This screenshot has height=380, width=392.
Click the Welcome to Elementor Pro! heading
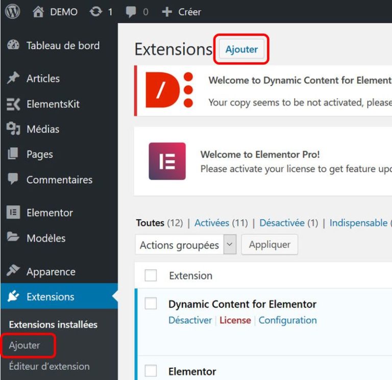coord(260,154)
